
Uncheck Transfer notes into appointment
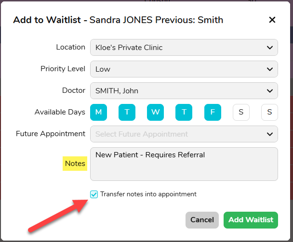click(x=94, y=194)
